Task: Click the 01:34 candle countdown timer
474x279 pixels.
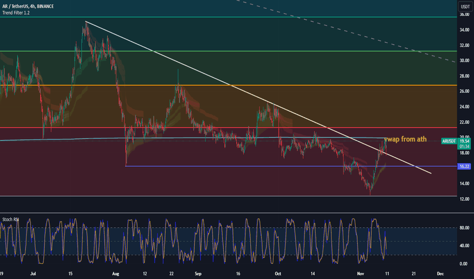Action: (x=464, y=146)
